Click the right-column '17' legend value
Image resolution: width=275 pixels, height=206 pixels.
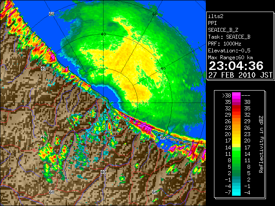pyautogui.click(x=247, y=147)
